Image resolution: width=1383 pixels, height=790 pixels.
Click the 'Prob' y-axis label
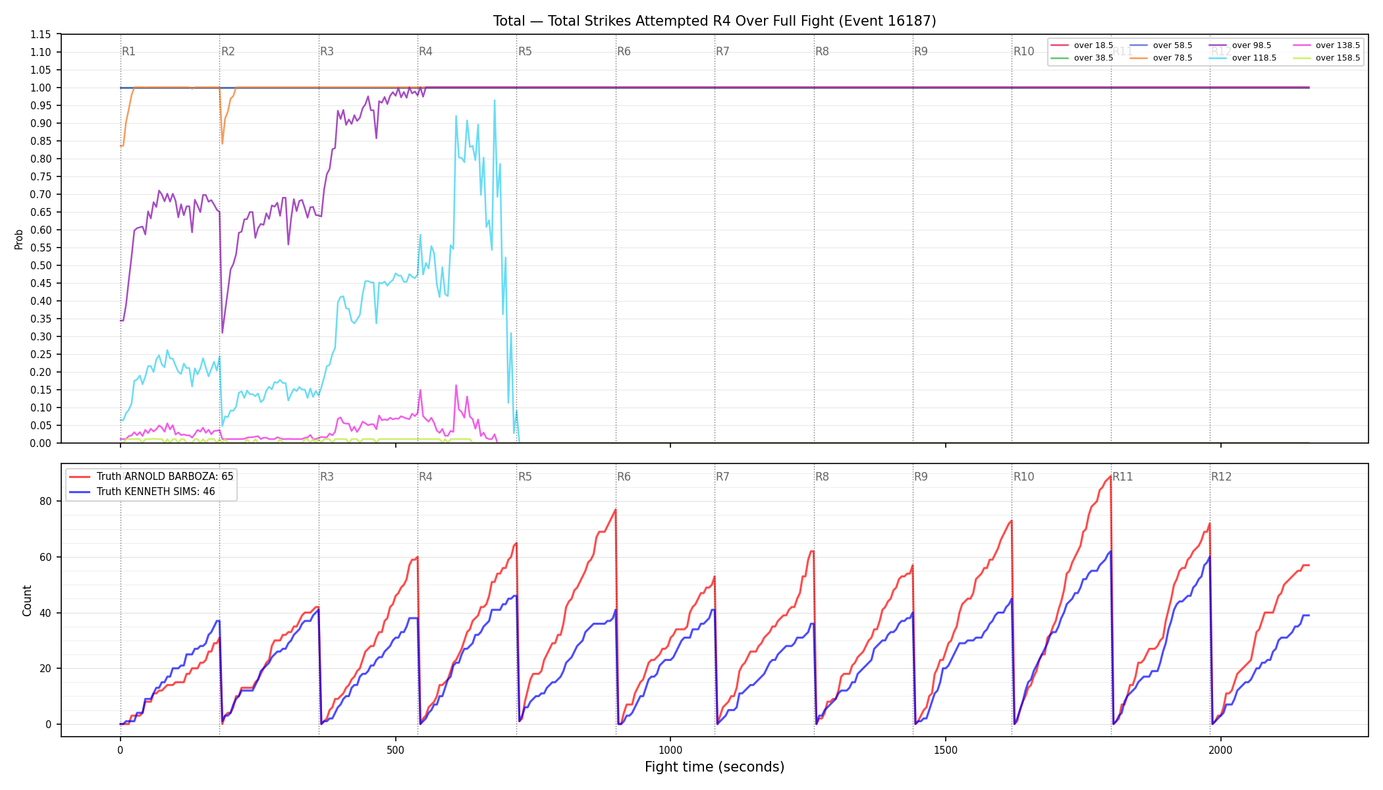19,239
